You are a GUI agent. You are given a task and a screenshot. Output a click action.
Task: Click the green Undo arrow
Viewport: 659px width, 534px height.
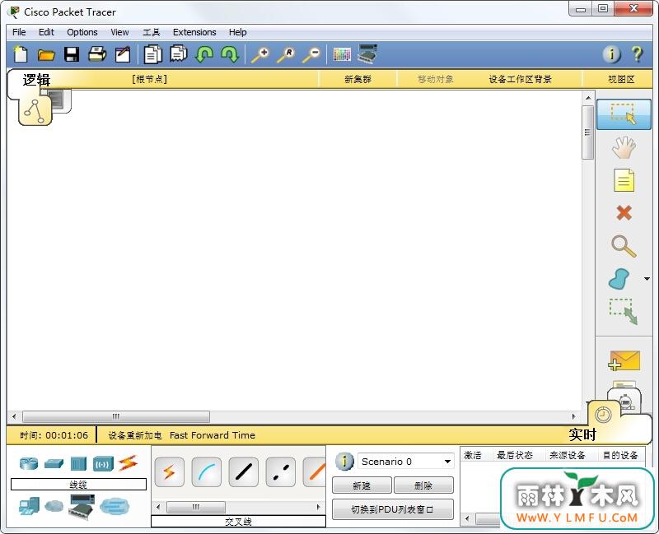(204, 54)
